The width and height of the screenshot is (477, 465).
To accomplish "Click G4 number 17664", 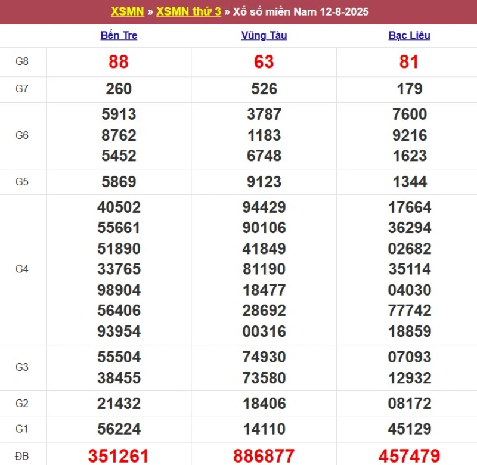I will click(410, 207).
